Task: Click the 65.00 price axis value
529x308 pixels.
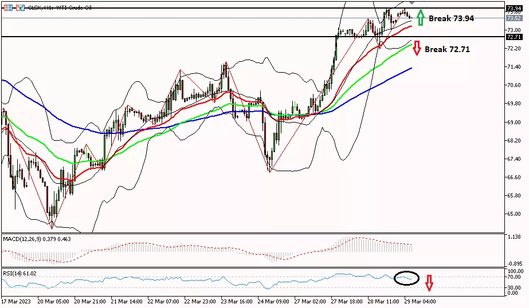Action: pyautogui.click(x=514, y=214)
